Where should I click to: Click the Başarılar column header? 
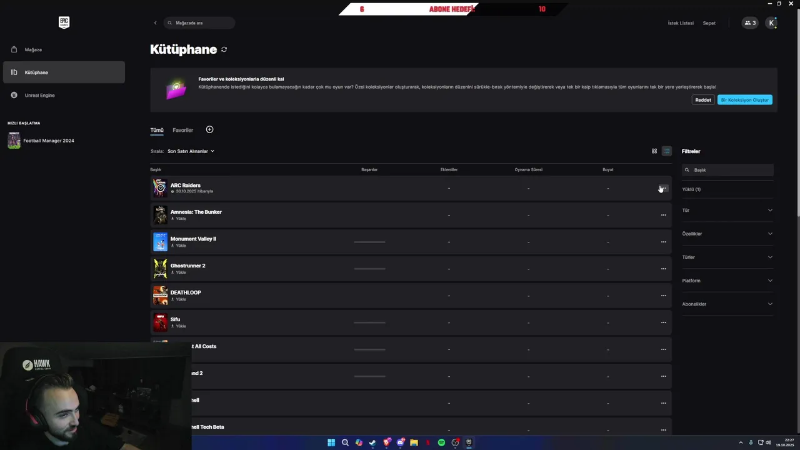(369, 170)
